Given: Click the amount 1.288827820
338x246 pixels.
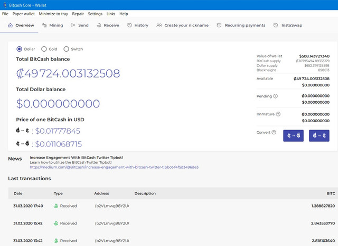Looking at the screenshot, I should coord(323,206).
